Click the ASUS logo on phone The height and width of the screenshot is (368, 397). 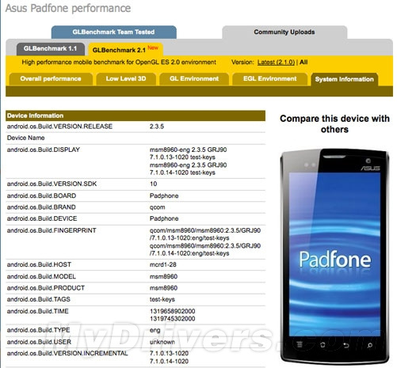coord(370,169)
